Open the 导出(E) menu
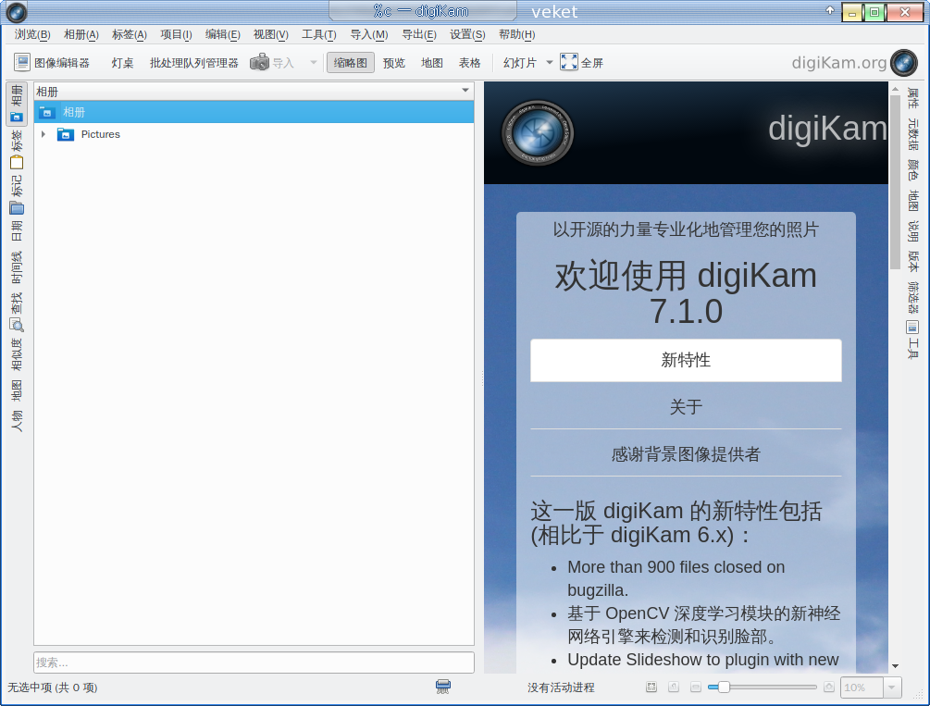 pyautogui.click(x=419, y=34)
